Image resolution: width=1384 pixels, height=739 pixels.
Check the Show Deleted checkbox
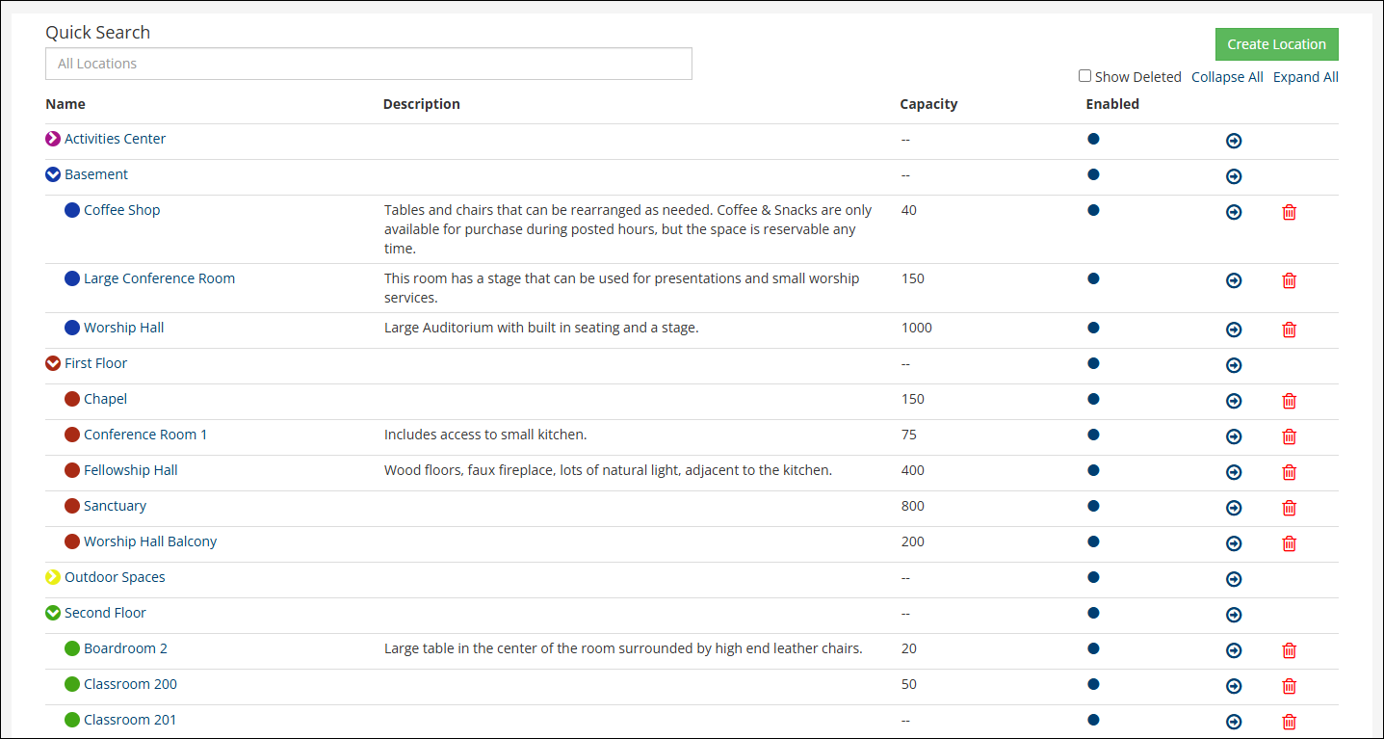1084,76
